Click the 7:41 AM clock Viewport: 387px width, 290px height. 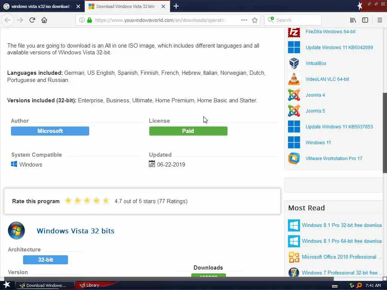373,285
